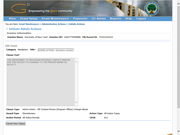Click the page vertical scrollbar thumb

pyautogui.click(x=178, y=57)
